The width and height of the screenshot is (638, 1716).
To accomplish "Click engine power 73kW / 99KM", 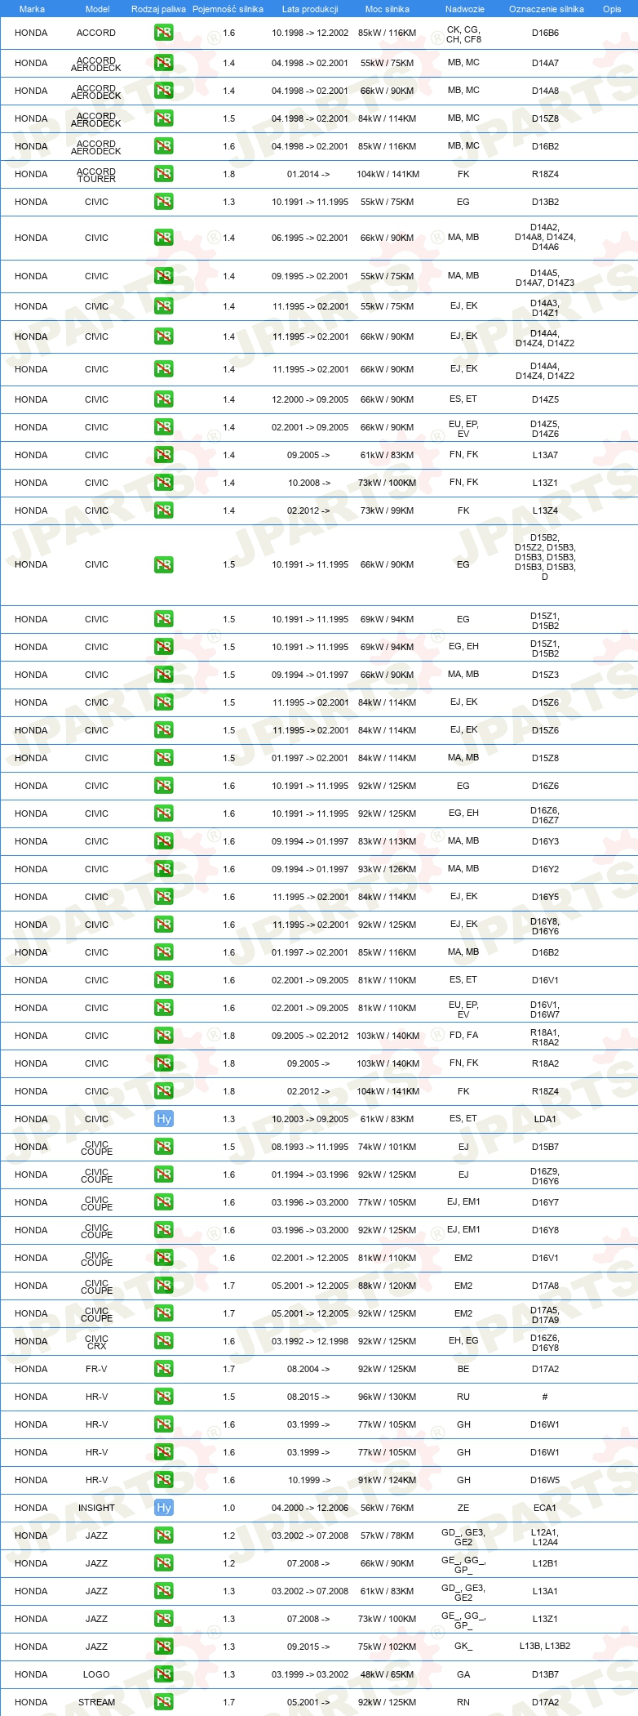I will click(x=387, y=510).
